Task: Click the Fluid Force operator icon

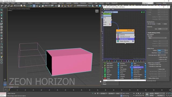Action: 119,71
